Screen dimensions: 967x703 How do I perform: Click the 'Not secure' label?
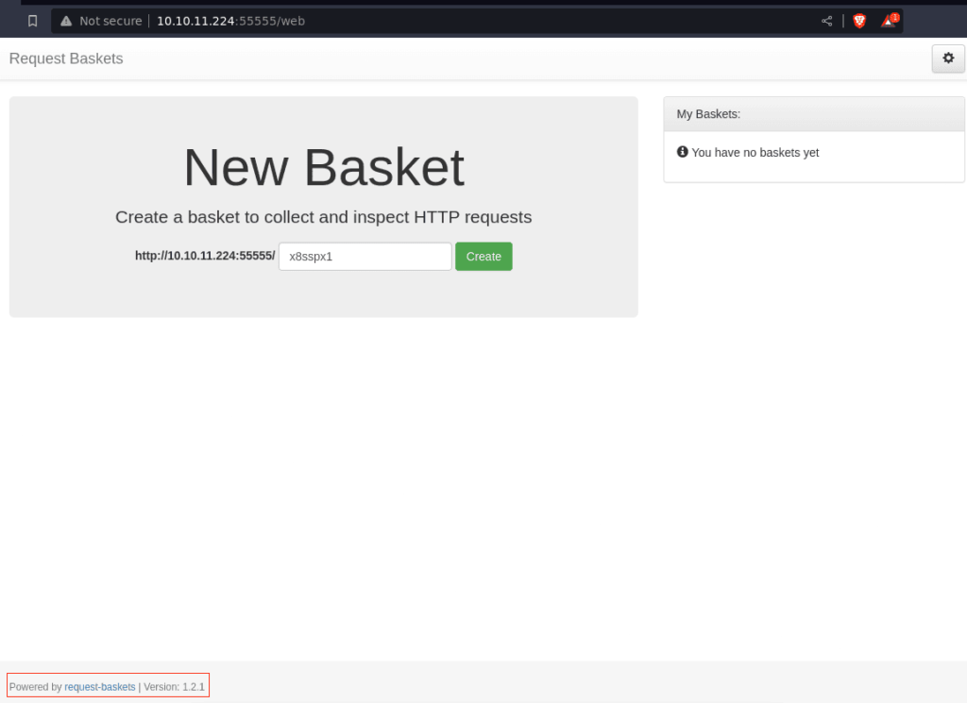[110, 21]
